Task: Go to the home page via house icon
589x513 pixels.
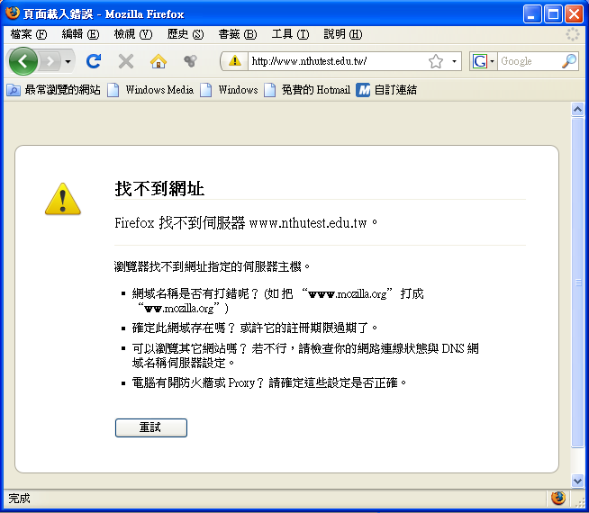Action: 159,61
